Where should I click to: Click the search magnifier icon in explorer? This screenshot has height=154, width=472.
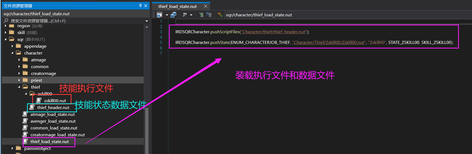tap(6, 21)
